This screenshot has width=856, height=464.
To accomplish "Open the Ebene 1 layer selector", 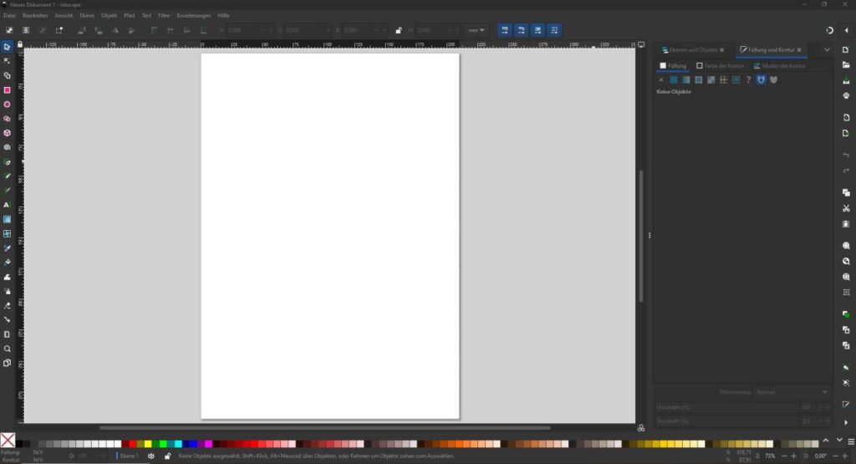I will click(130, 456).
